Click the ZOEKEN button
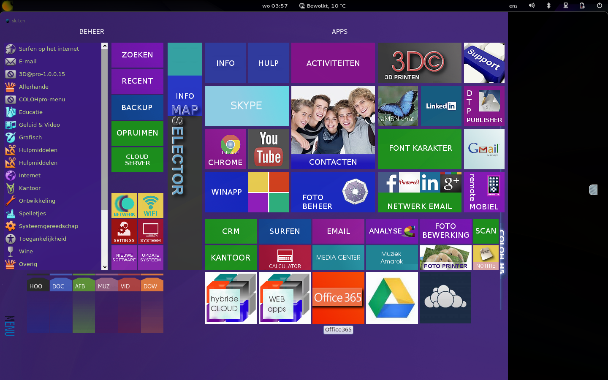This screenshot has height=380, width=608. tap(137, 55)
